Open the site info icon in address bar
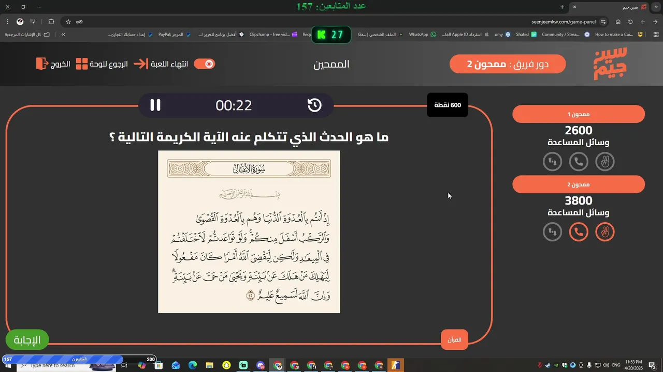 (603, 22)
